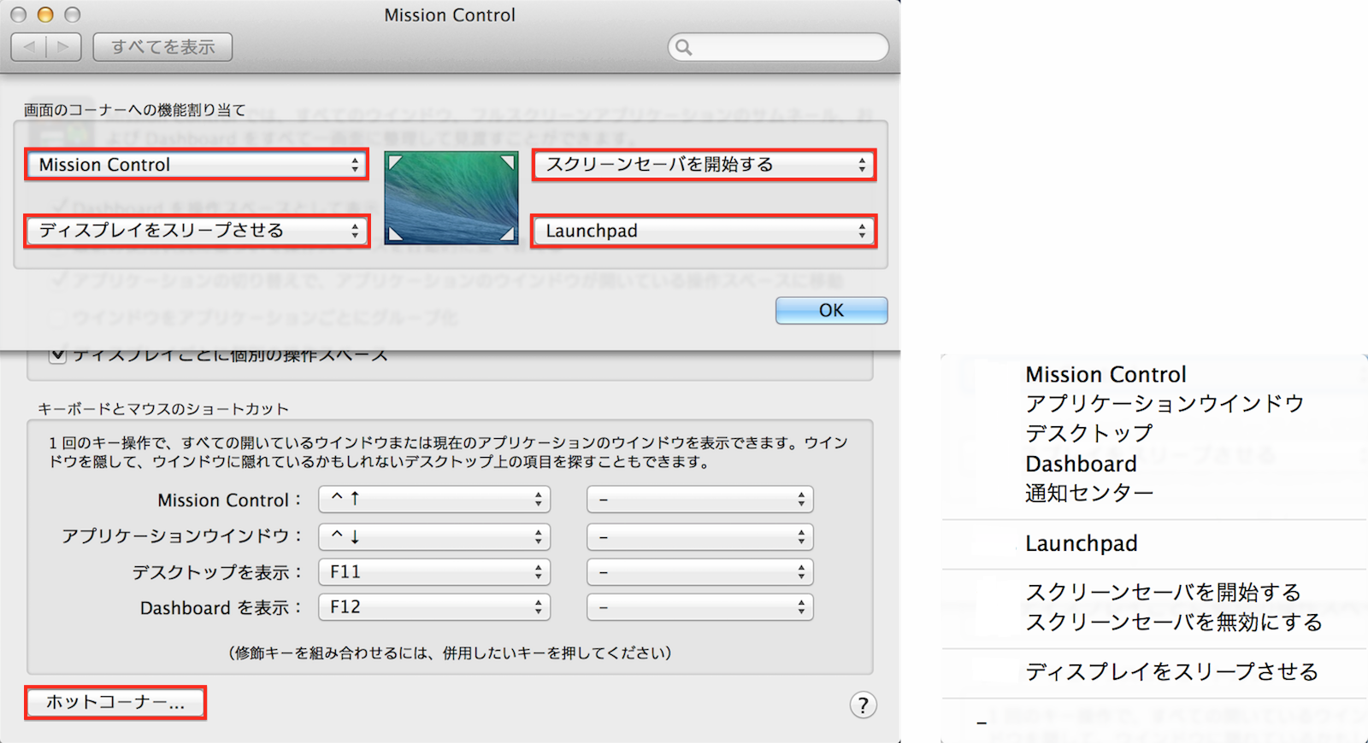1368x743 pixels.
Task: Click inside the preferences search field
Action: click(x=778, y=48)
